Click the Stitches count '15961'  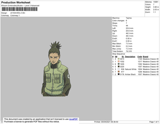point(156,2)
